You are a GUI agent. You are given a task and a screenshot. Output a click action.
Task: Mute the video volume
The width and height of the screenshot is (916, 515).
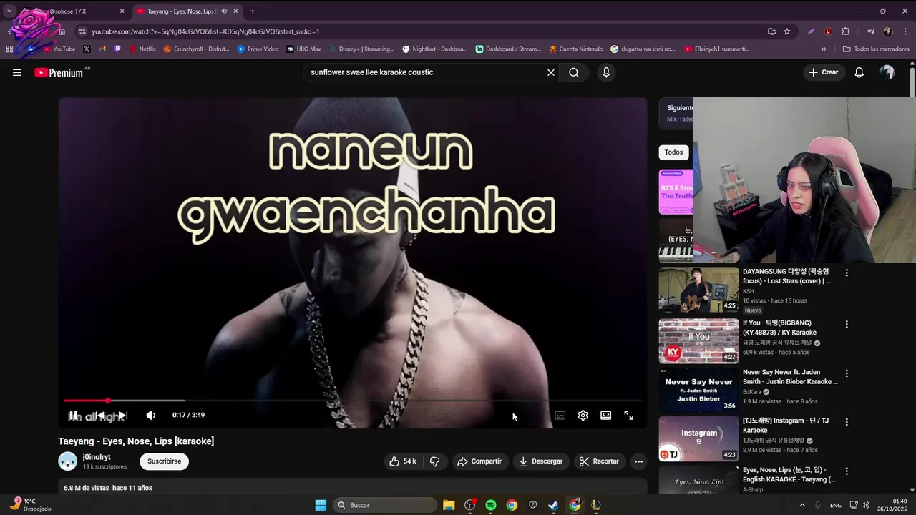(151, 416)
